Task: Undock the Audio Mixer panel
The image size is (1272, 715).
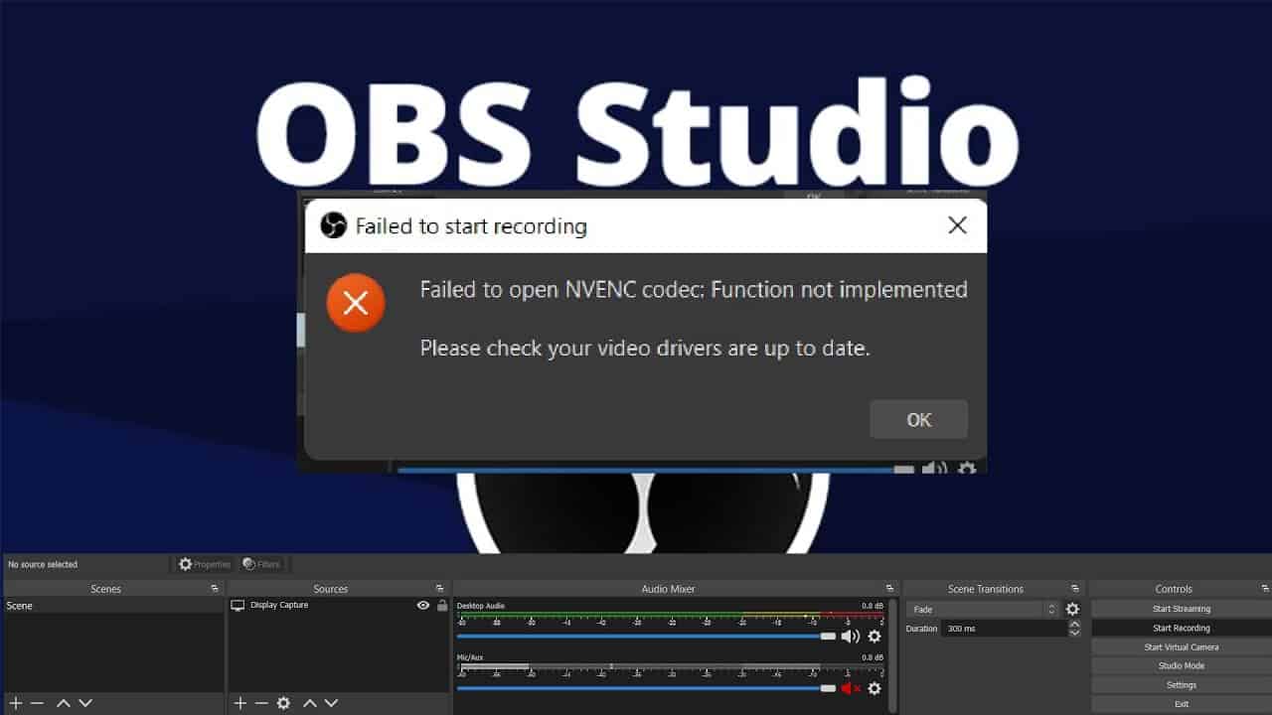Action: [889, 589]
